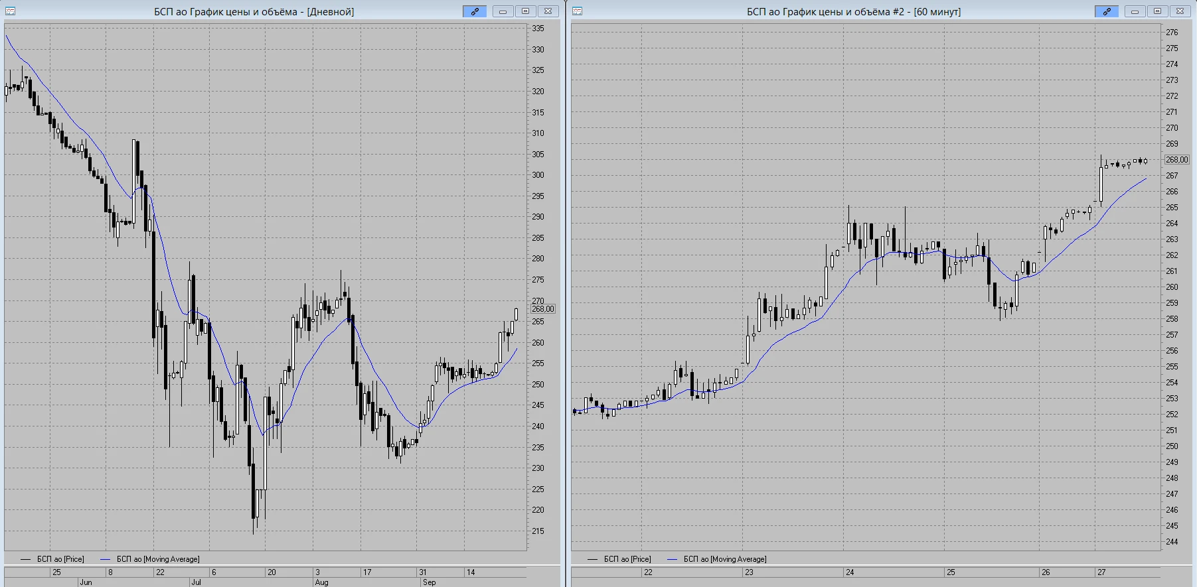The height and width of the screenshot is (587, 1197).
Task: Click the 'Aug' month label on the time axis
Action: click(321, 582)
